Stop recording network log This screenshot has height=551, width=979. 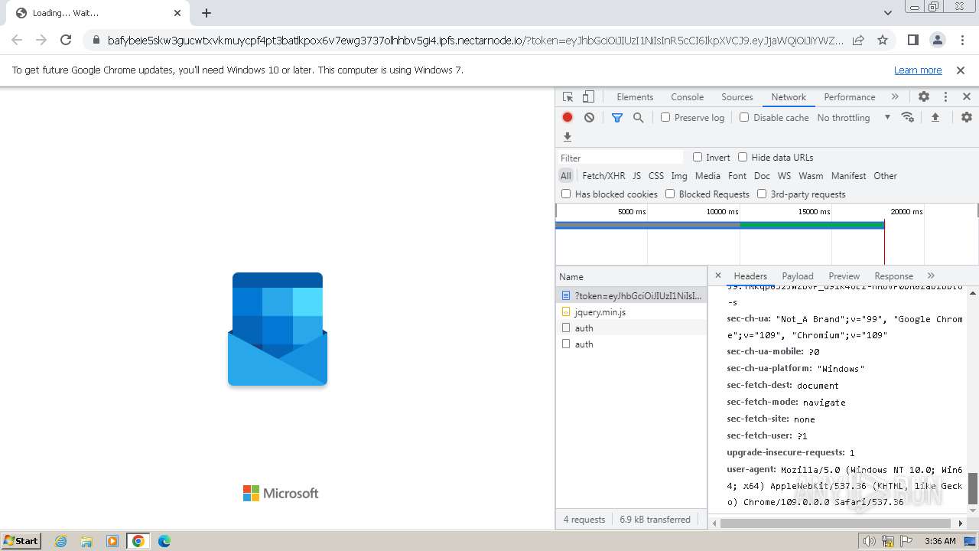tap(568, 117)
